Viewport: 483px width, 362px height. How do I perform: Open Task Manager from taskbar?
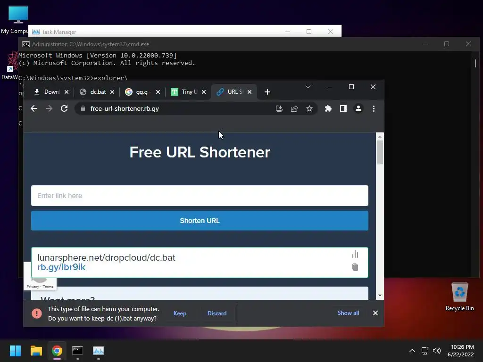point(99,351)
